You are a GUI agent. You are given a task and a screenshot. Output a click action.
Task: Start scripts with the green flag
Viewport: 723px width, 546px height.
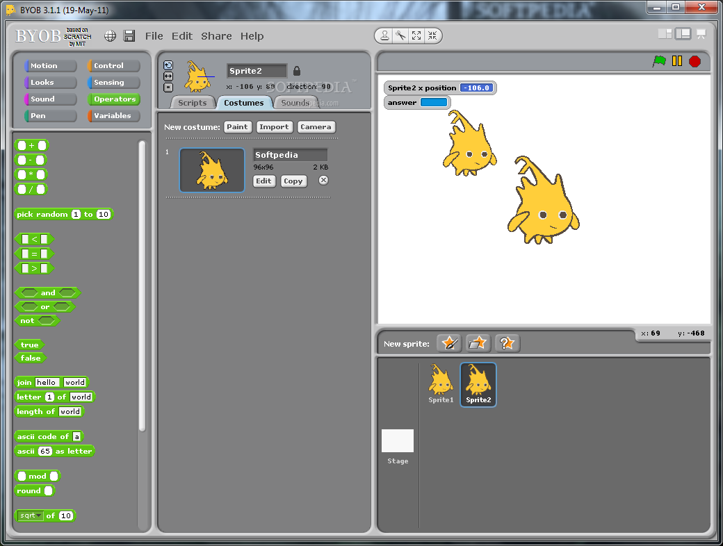(x=659, y=61)
